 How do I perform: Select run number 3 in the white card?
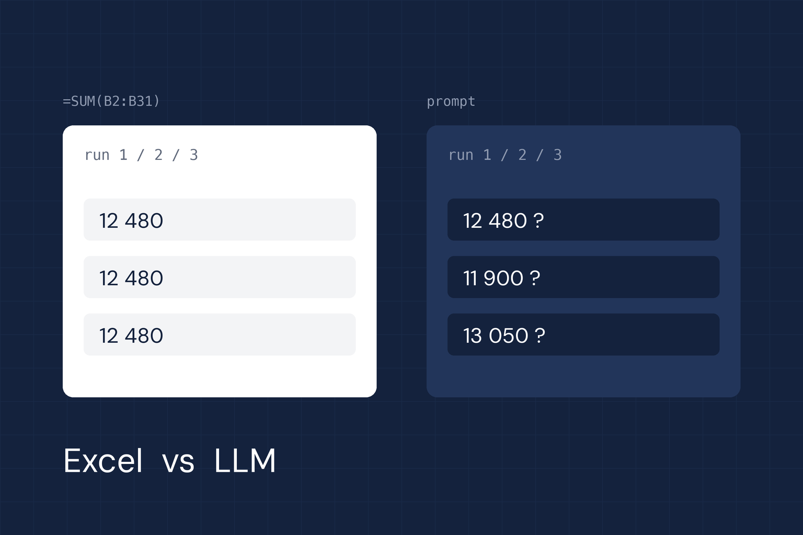pyautogui.click(x=193, y=155)
